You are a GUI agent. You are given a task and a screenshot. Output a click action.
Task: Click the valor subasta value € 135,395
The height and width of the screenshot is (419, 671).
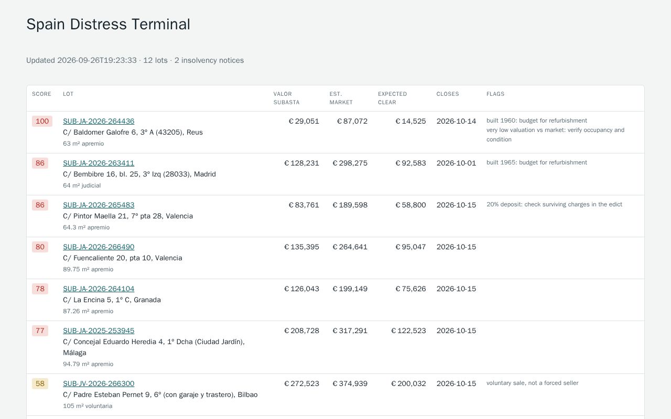(302, 247)
